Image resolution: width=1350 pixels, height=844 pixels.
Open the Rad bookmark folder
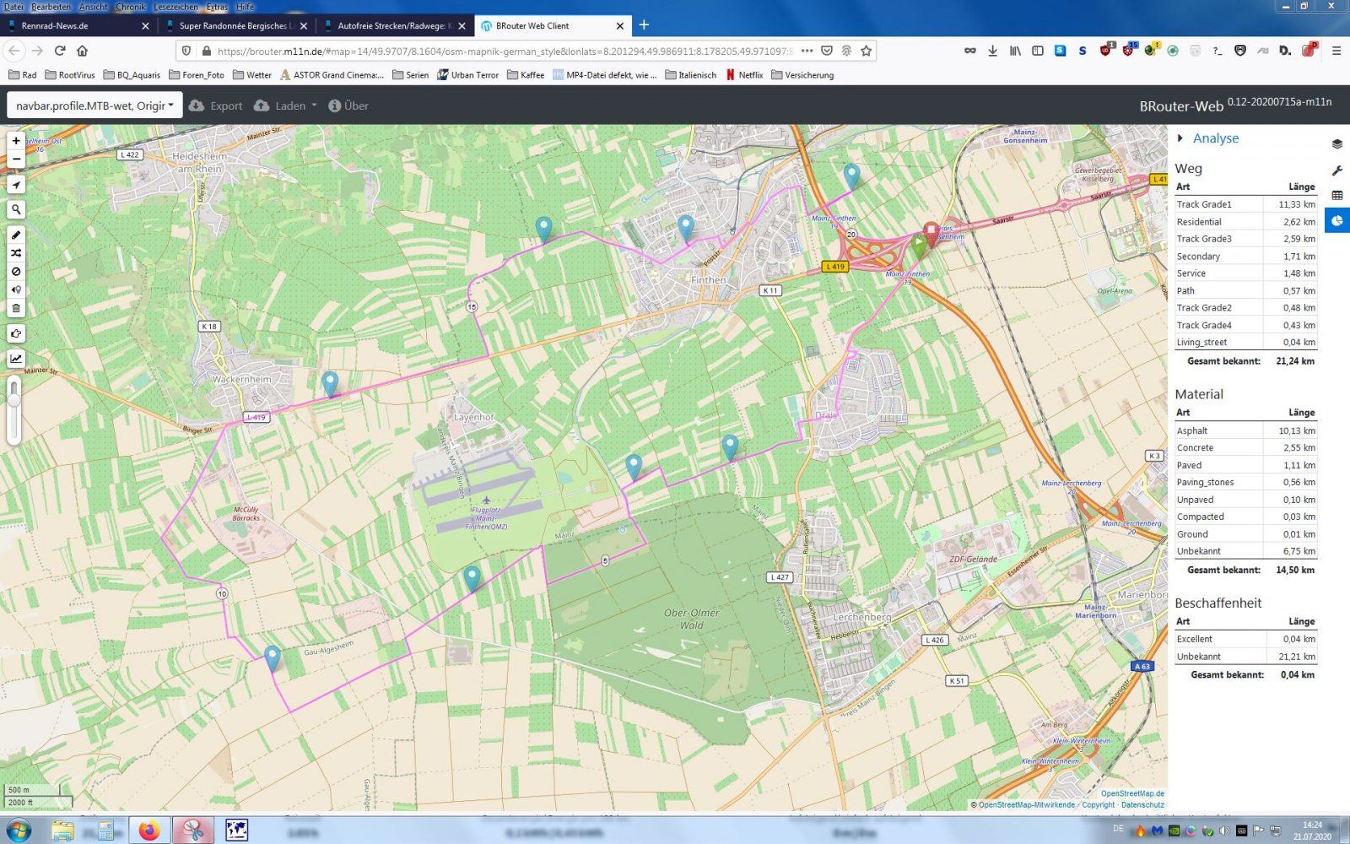(22, 75)
